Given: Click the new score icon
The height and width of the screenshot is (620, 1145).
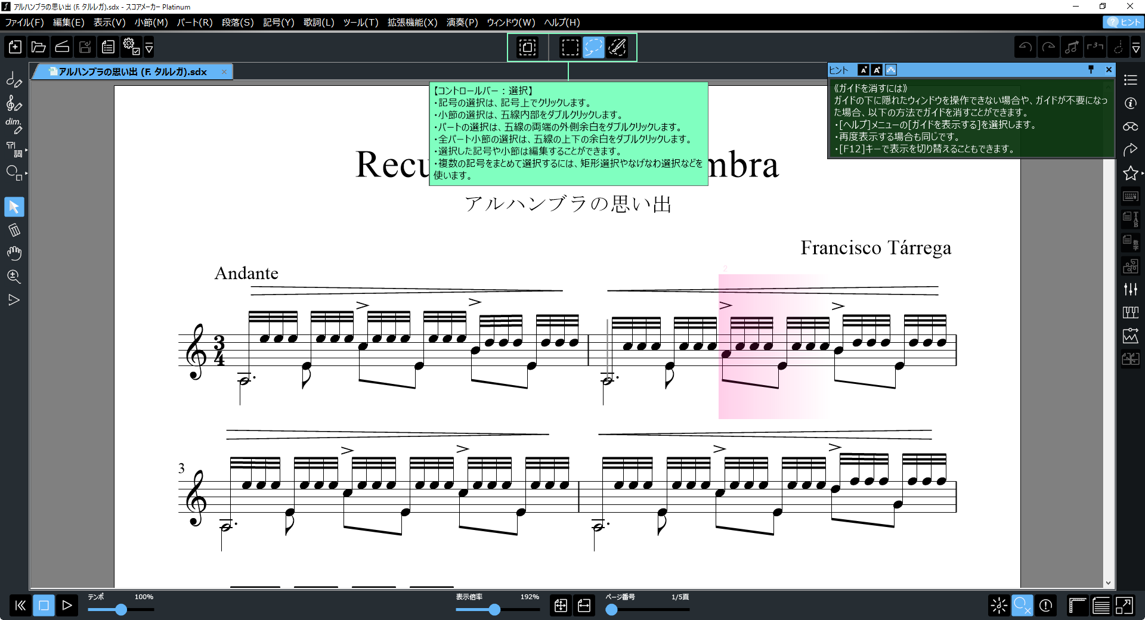Looking at the screenshot, I should [x=15, y=46].
